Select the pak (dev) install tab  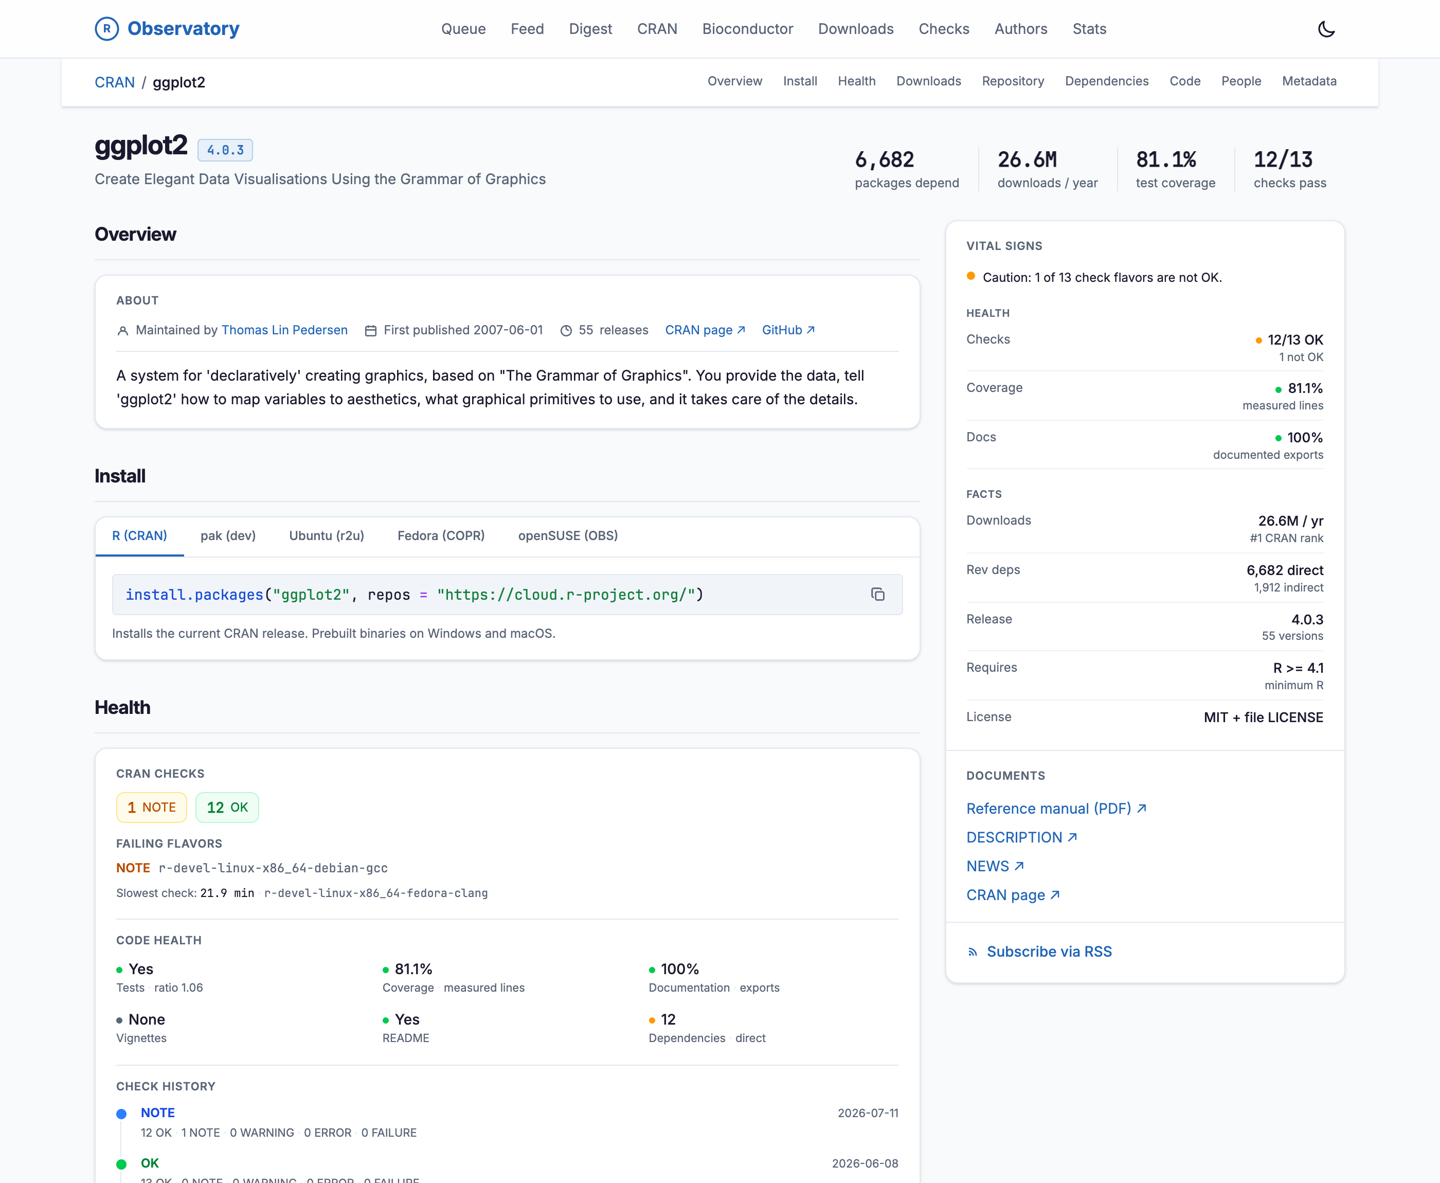point(228,535)
